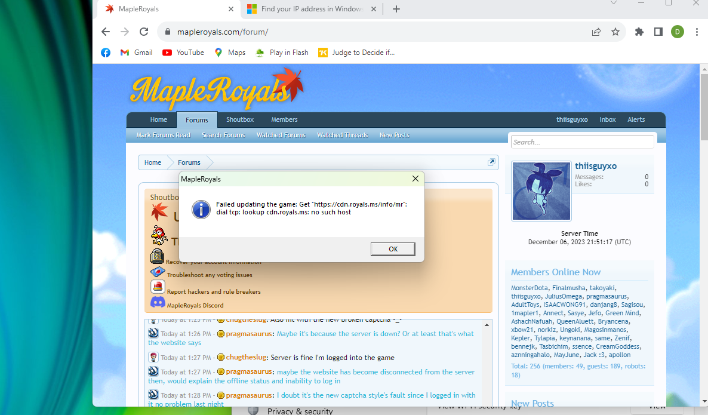This screenshot has height=415, width=708.
Task: Switch to the Find your IP address tab
Action: click(312, 9)
